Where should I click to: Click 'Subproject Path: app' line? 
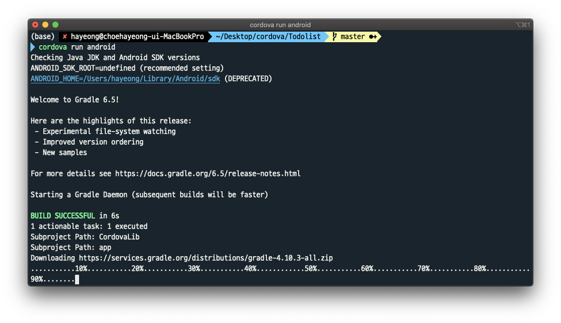tap(71, 247)
